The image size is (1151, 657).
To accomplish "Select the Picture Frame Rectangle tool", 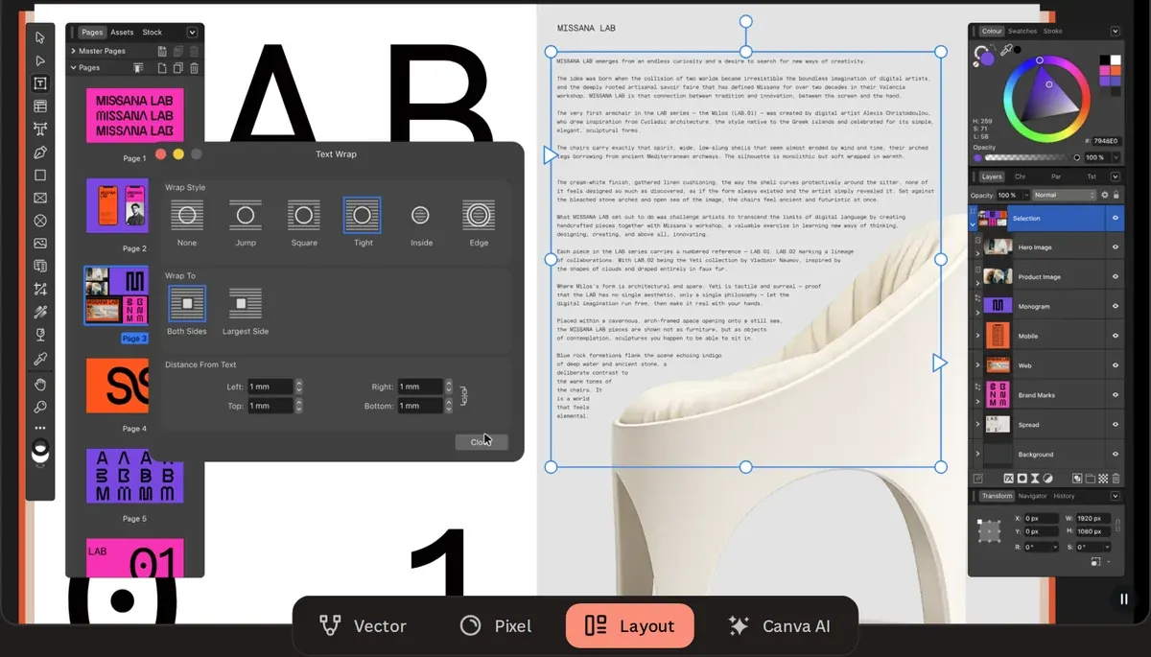I will (39, 199).
